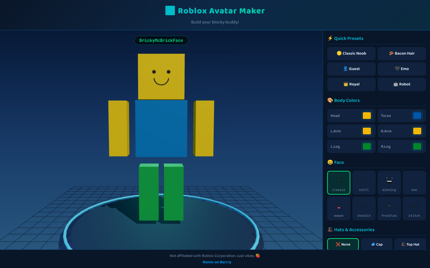Open the Remix on Berrry link
This screenshot has width=430, height=268.
click(217, 262)
